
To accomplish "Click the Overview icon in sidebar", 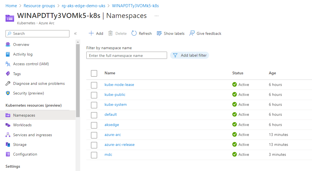I will (8, 44).
